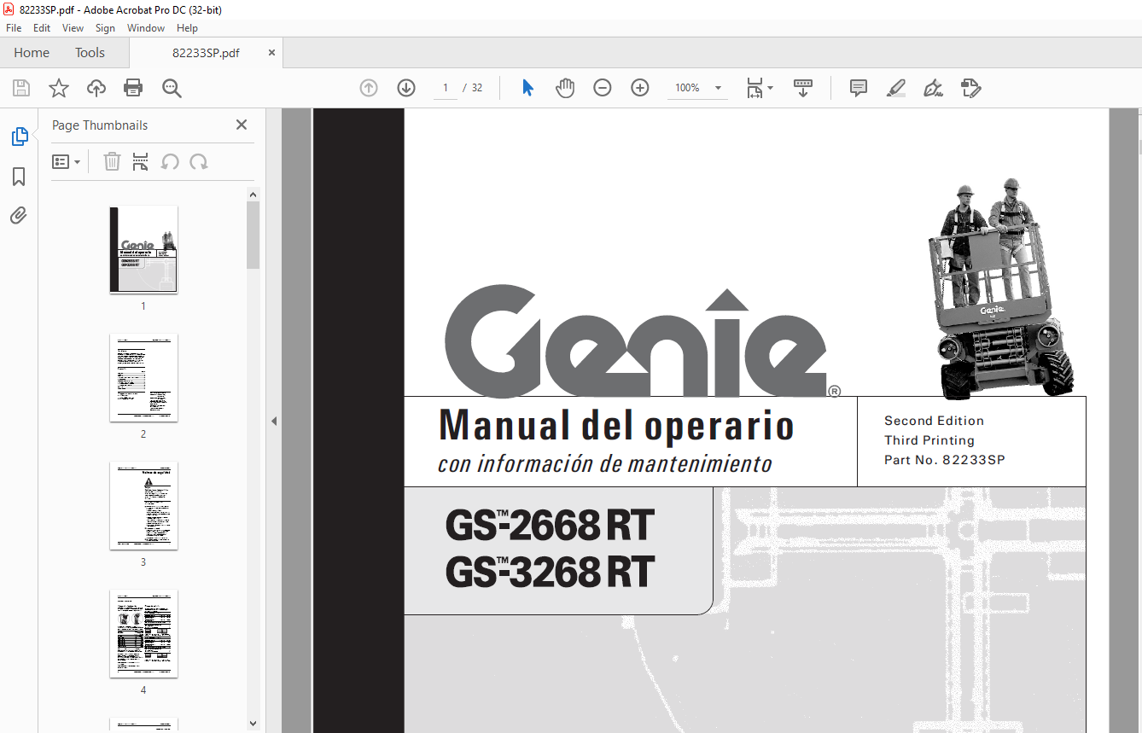Open the Sign menu
Viewport: 1142px width, 733px height.
click(x=105, y=28)
